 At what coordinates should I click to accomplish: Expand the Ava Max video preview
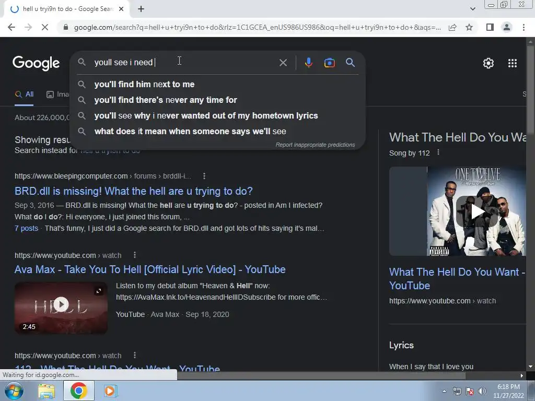pos(99,291)
